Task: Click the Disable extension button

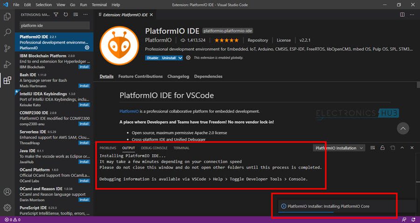Action: (x=153, y=58)
